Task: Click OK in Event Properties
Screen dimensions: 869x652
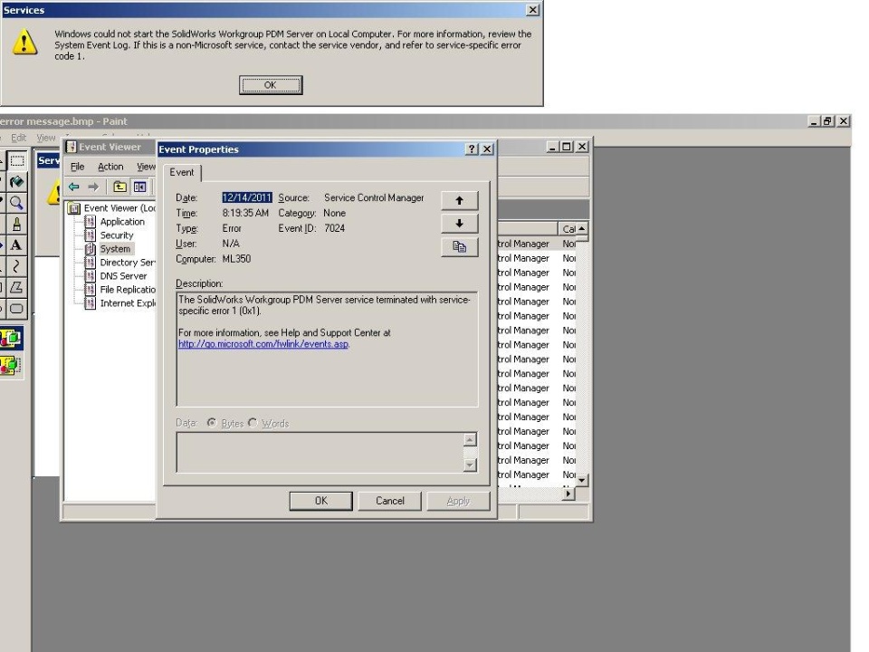Action: click(x=320, y=501)
